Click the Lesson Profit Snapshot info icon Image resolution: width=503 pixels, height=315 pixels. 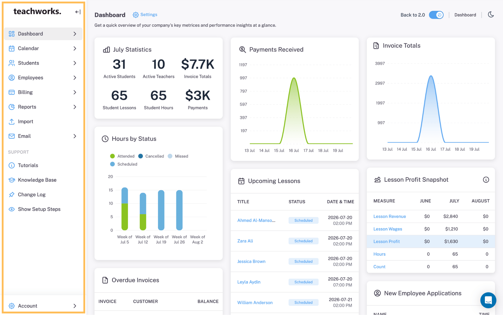(x=486, y=180)
